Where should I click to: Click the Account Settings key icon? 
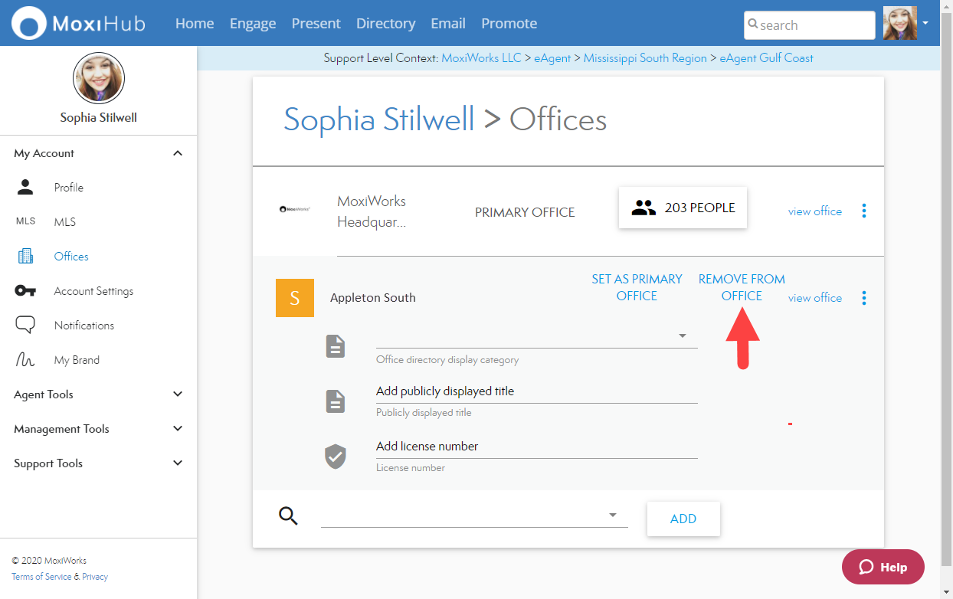(25, 291)
